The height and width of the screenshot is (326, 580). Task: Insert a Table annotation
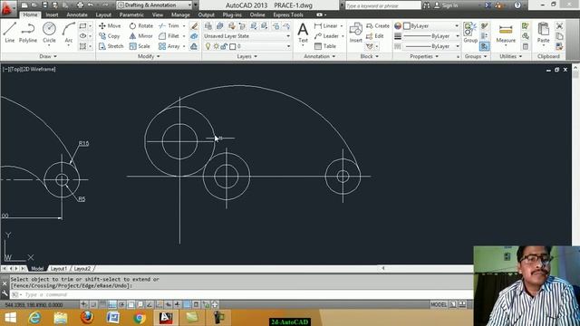pyautogui.click(x=325, y=46)
